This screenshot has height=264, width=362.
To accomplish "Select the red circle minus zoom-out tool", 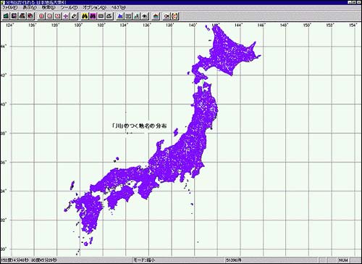I will tap(50, 16).
